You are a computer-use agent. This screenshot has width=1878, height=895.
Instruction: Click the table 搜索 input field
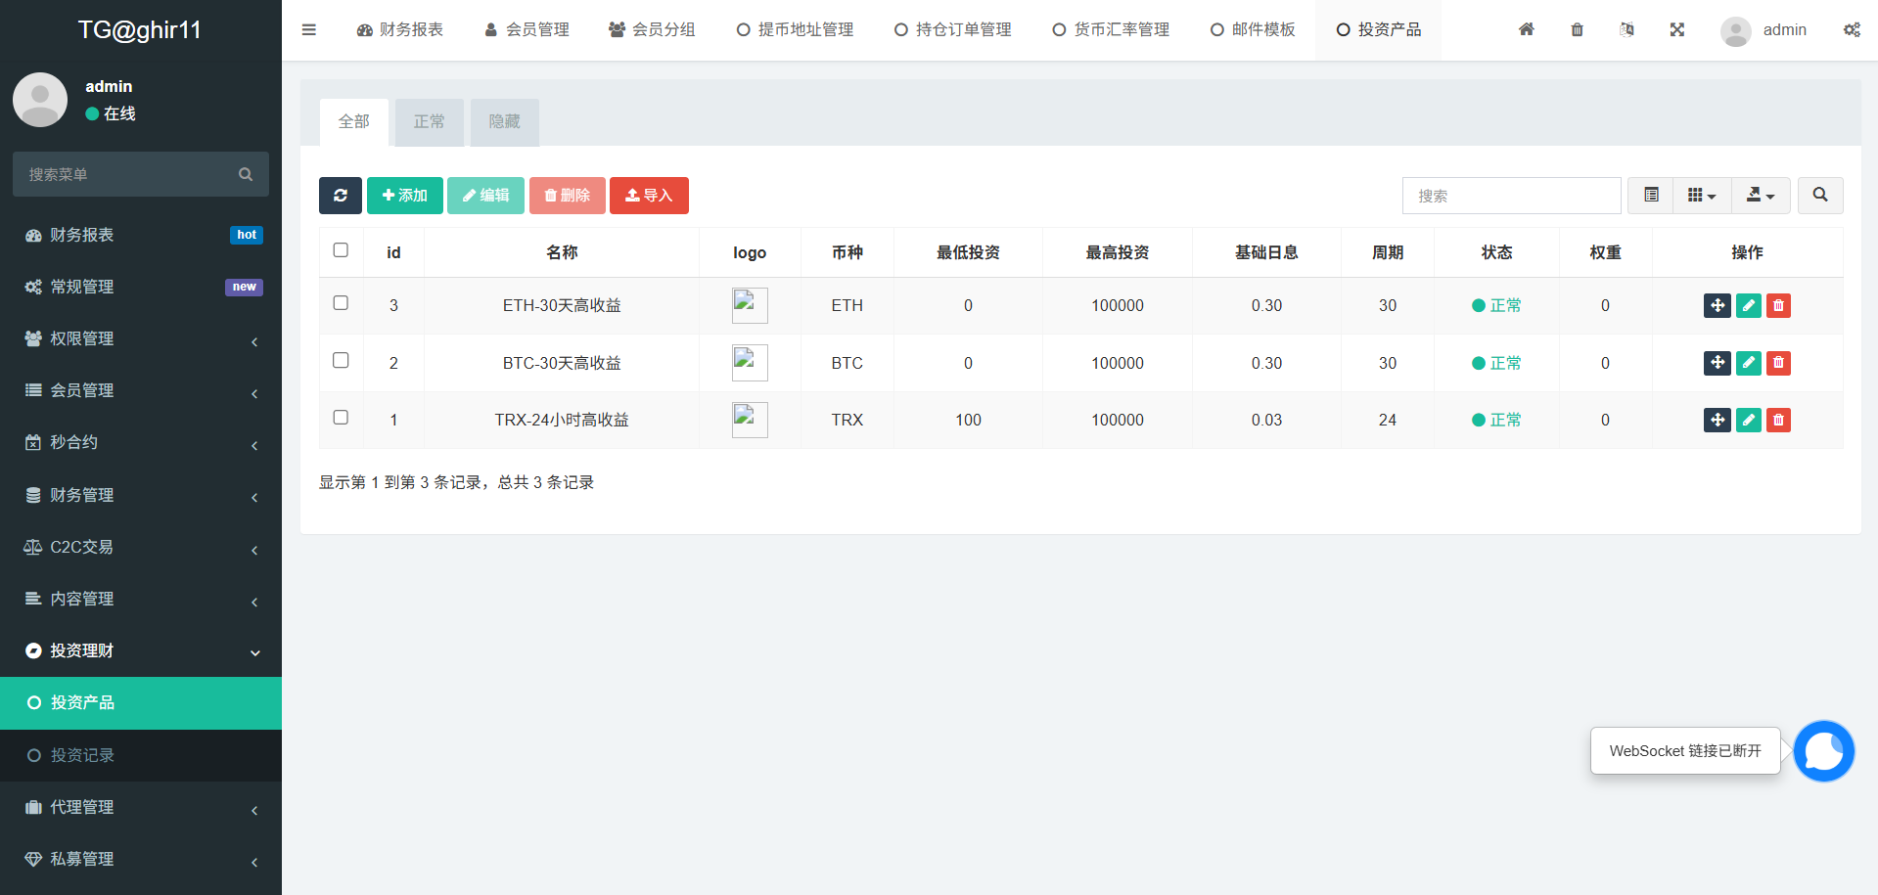(1511, 196)
